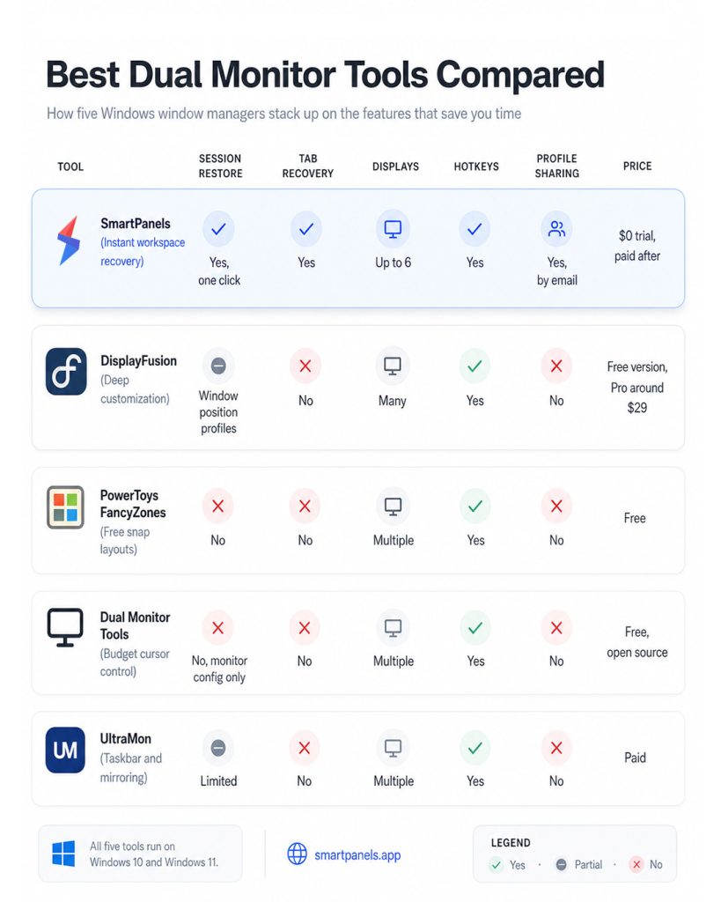Click the Best Dual Monitor Tools Compared title

coord(325,75)
